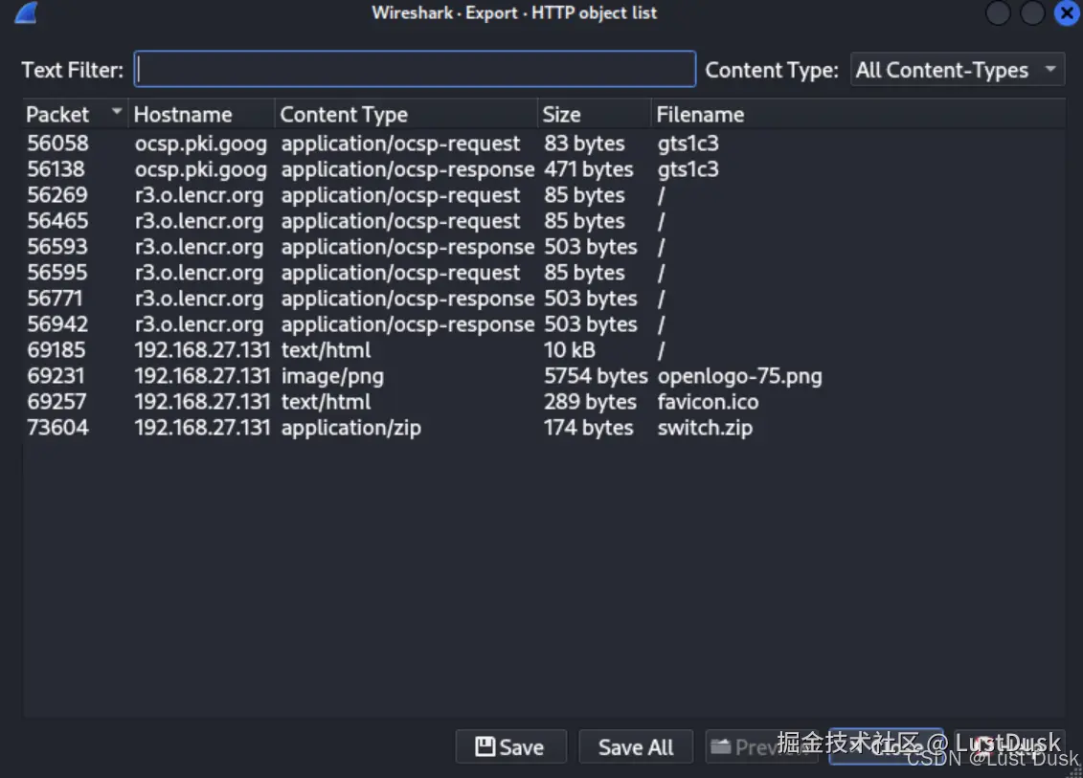Viewport: 1083px width, 778px height.
Task: Select the favicon.ico entry
Action: coord(708,402)
